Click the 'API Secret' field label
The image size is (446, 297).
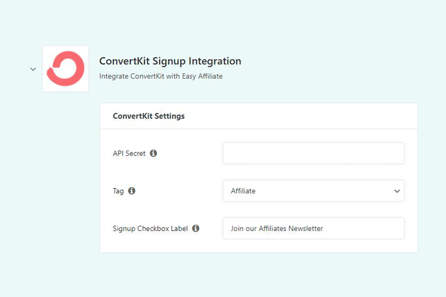coord(129,153)
